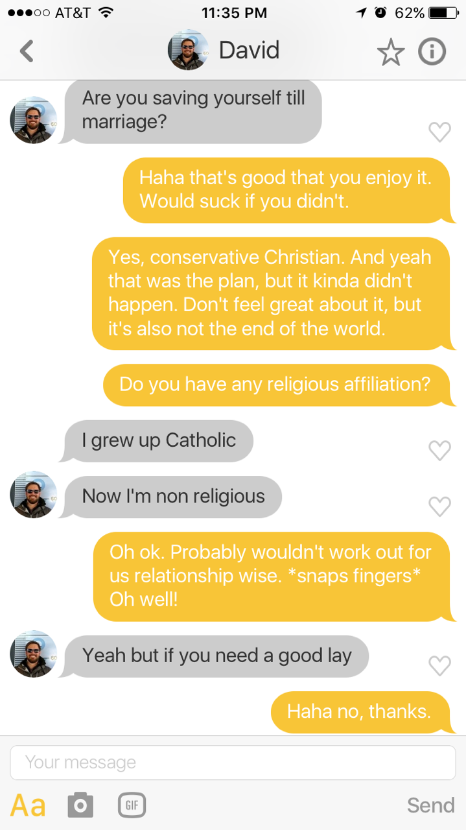Tap the Aa text formatting icon
Viewport: 466px width, 830px height.
tap(29, 805)
